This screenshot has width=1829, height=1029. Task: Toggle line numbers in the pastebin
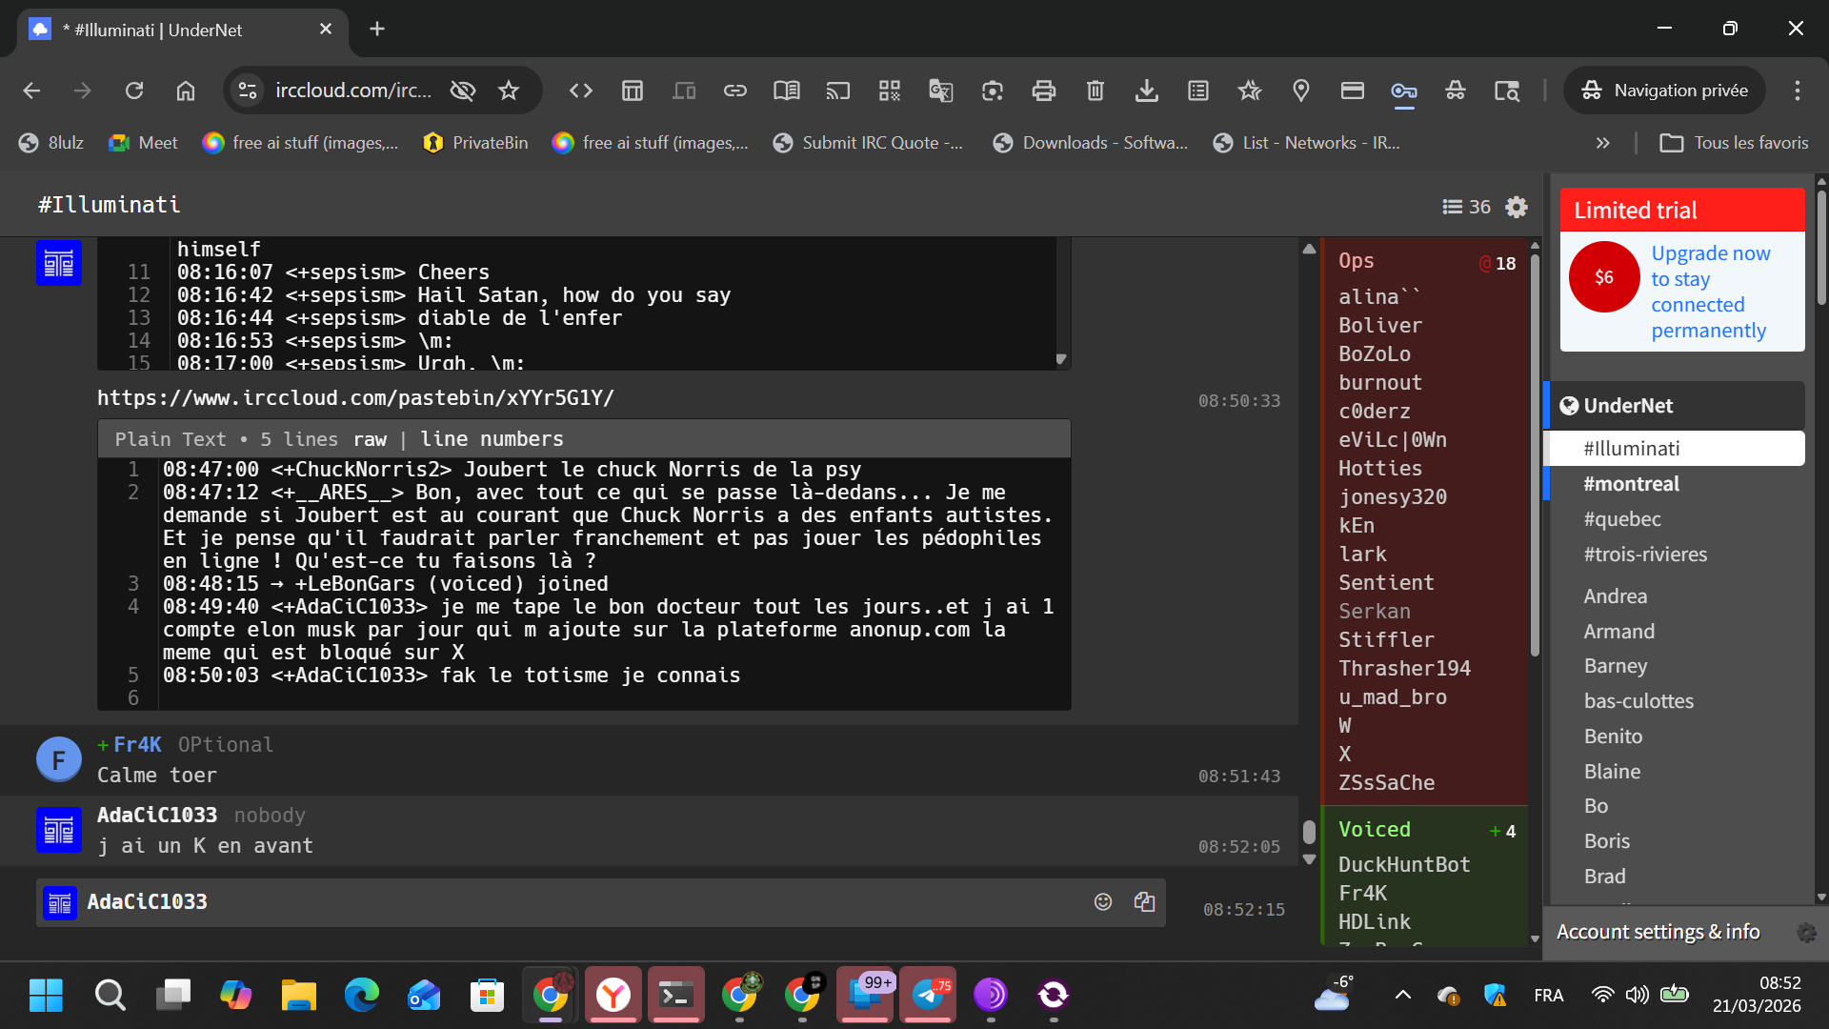(x=492, y=439)
